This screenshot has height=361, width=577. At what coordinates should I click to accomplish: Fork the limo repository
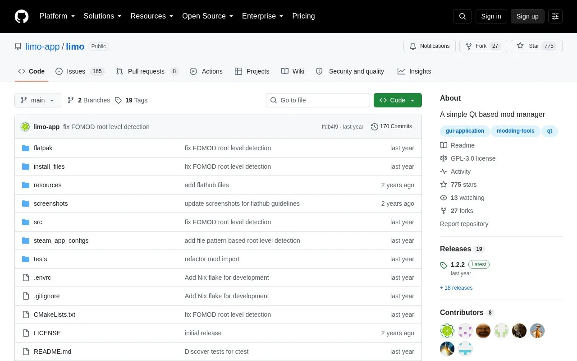click(x=483, y=46)
